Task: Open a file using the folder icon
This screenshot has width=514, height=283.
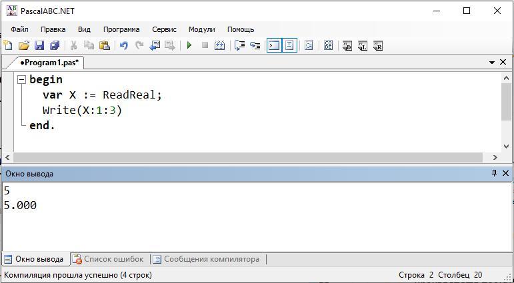Action: point(23,45)
